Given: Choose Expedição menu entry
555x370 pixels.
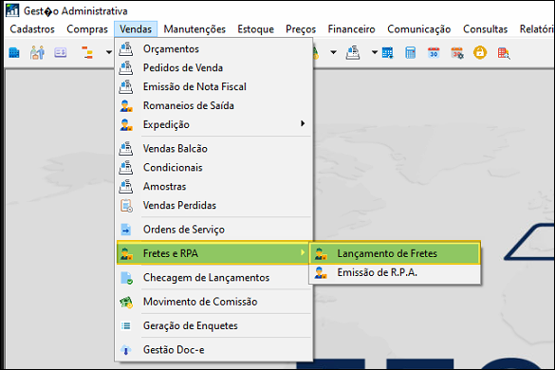Looking at the screenshot, I should tap(213, 124).
